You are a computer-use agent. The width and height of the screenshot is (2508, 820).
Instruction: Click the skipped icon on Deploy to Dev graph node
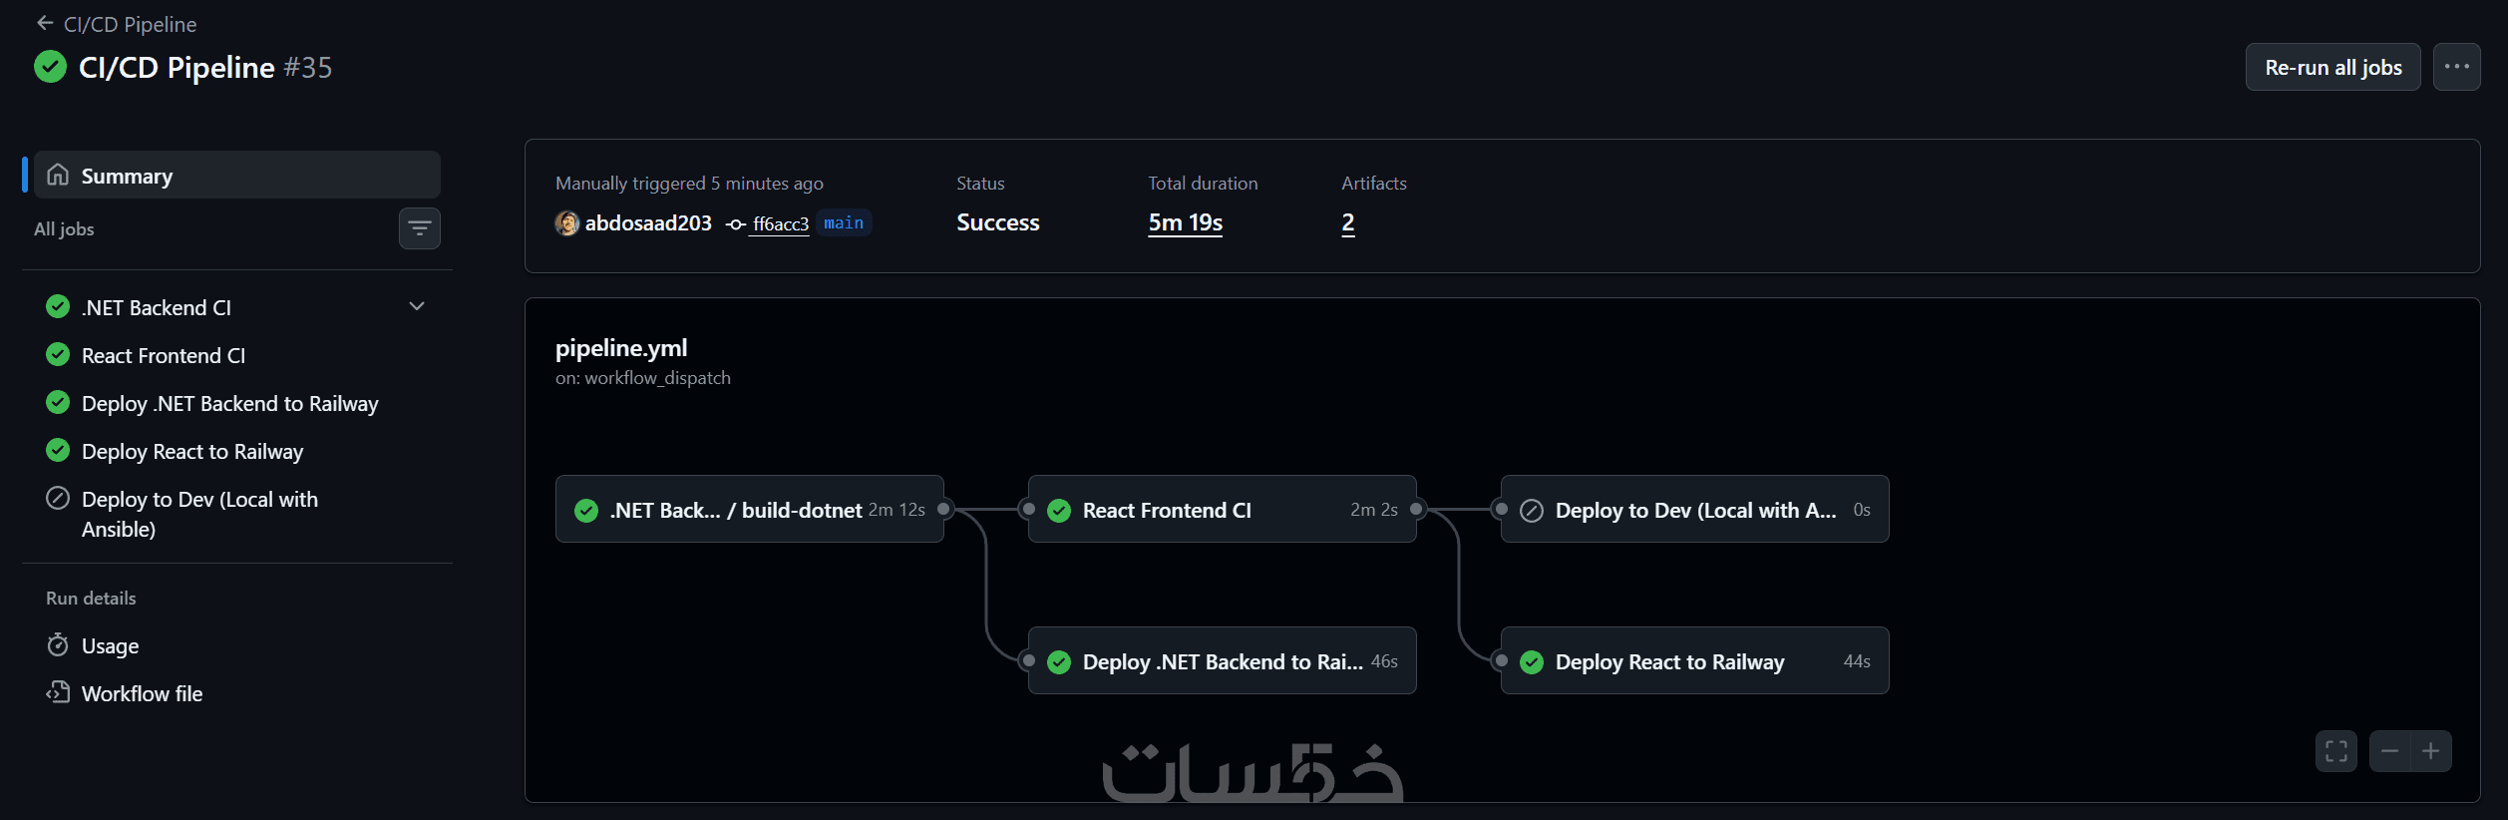1532,511
